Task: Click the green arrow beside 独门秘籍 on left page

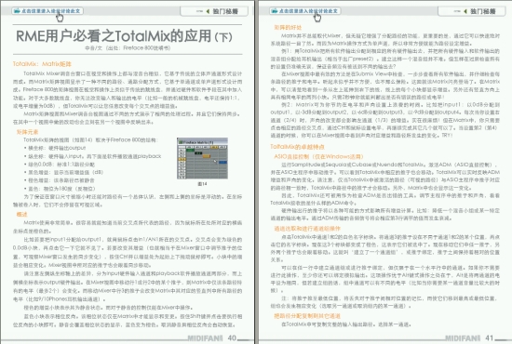Action: [208, 11]
